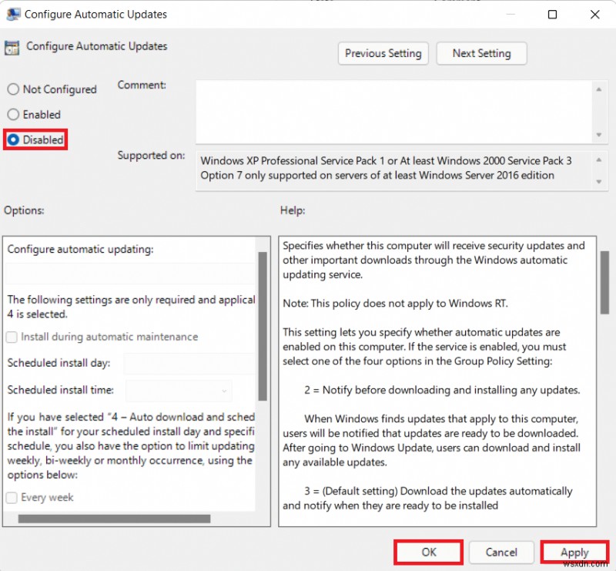616x571 pixels.
Task: Click 'The following settings are only required' text
Action: (131, 307)
